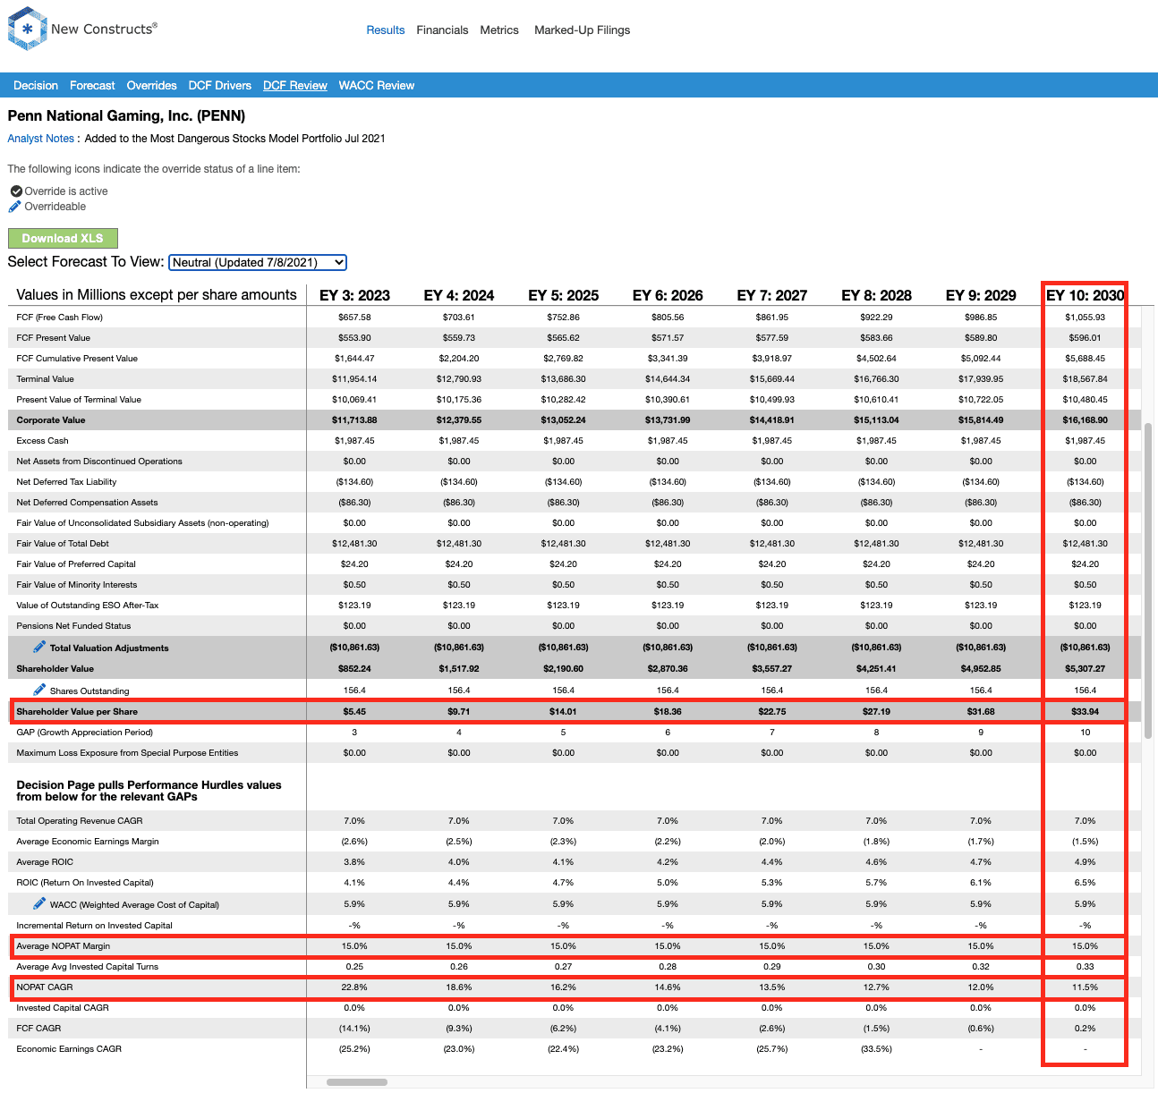Image resolution: width=1158 pixels, height=1093 pixels.
Task: Click pencil icon beside Shares Outstanding
Action: pos(39,690)
